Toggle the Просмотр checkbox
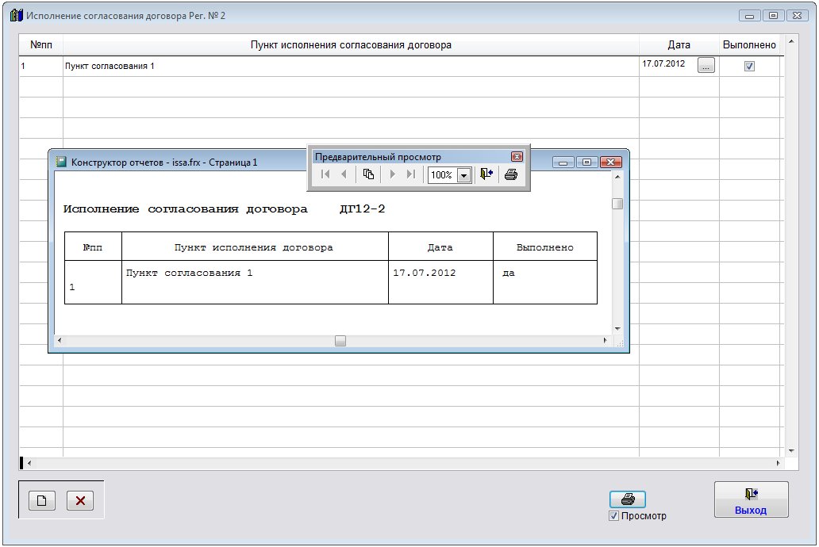 pyautogui.click(x=613, y=516)
